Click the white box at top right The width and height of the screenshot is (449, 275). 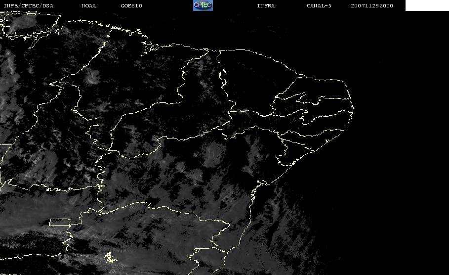[x=427, y=5]
